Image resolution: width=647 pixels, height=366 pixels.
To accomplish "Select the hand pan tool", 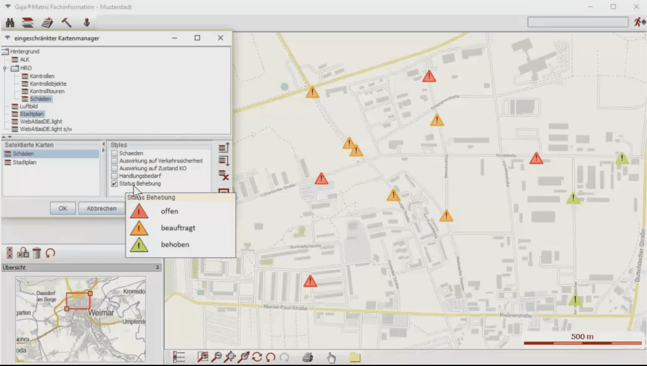I will point(331,357).
